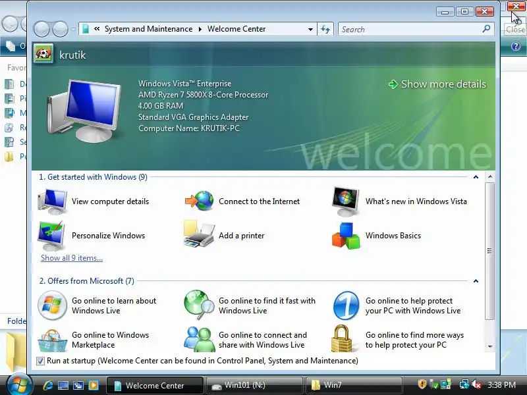Viewport: 527px width, 395px height.
Task: Click the Show Desktop Quick Launch icon
Action: point(63,385)
